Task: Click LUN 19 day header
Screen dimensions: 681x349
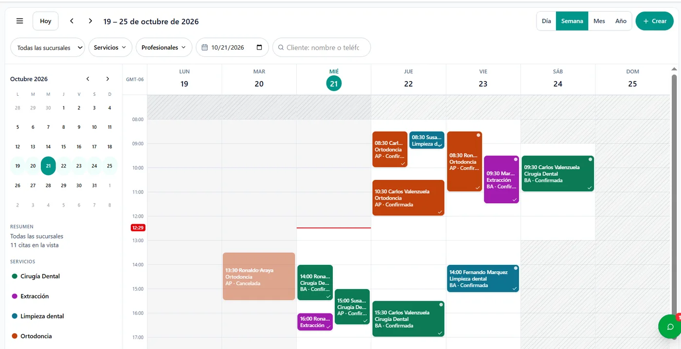Action: pyautogui.click(x=184, y=79)
